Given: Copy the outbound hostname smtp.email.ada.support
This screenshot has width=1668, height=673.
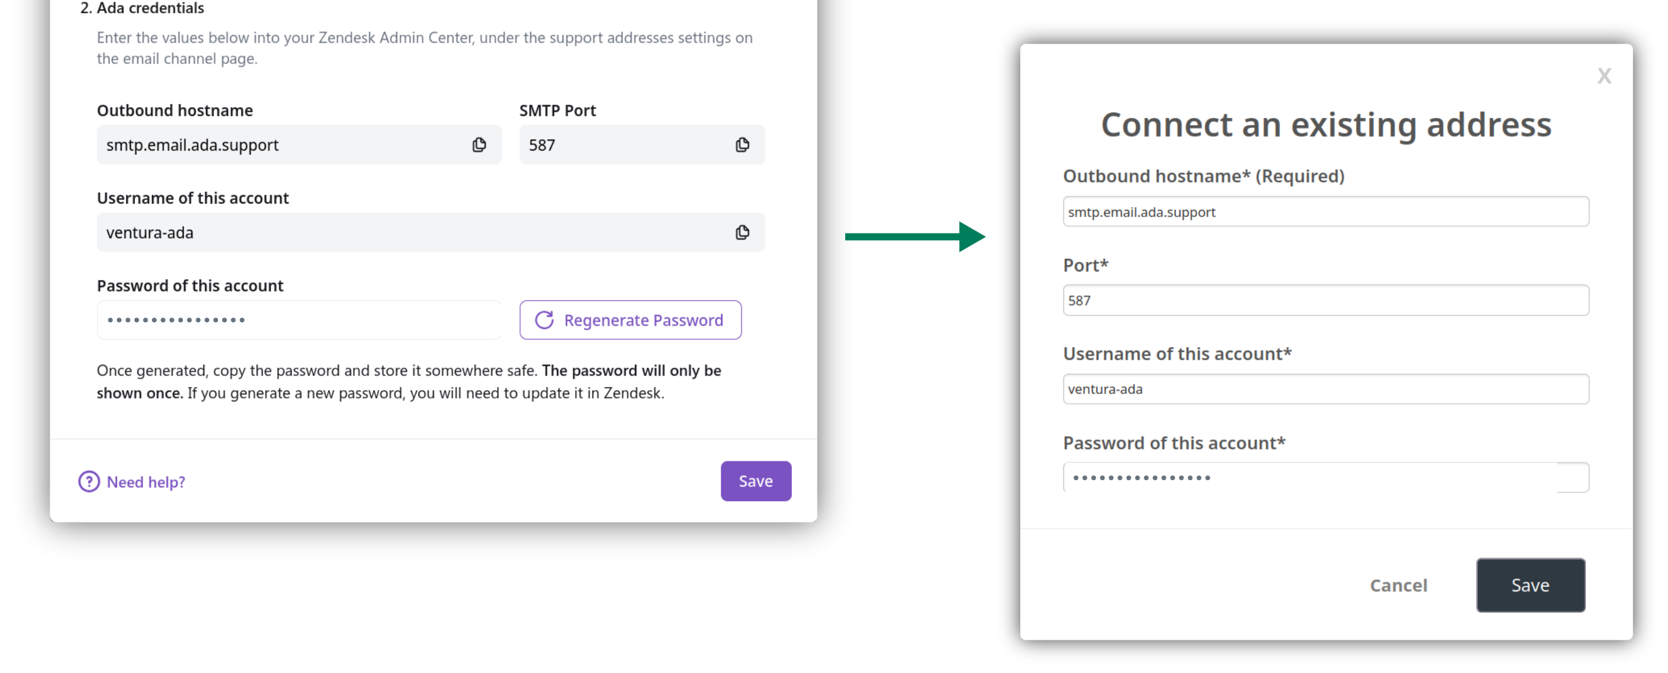Looking at the screenshot, I should [479, 145].
